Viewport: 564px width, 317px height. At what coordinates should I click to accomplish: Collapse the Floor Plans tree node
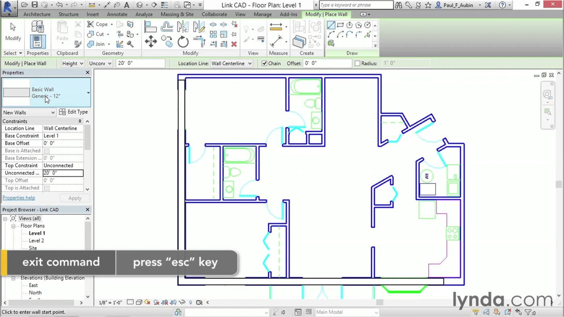pos(13,226)
